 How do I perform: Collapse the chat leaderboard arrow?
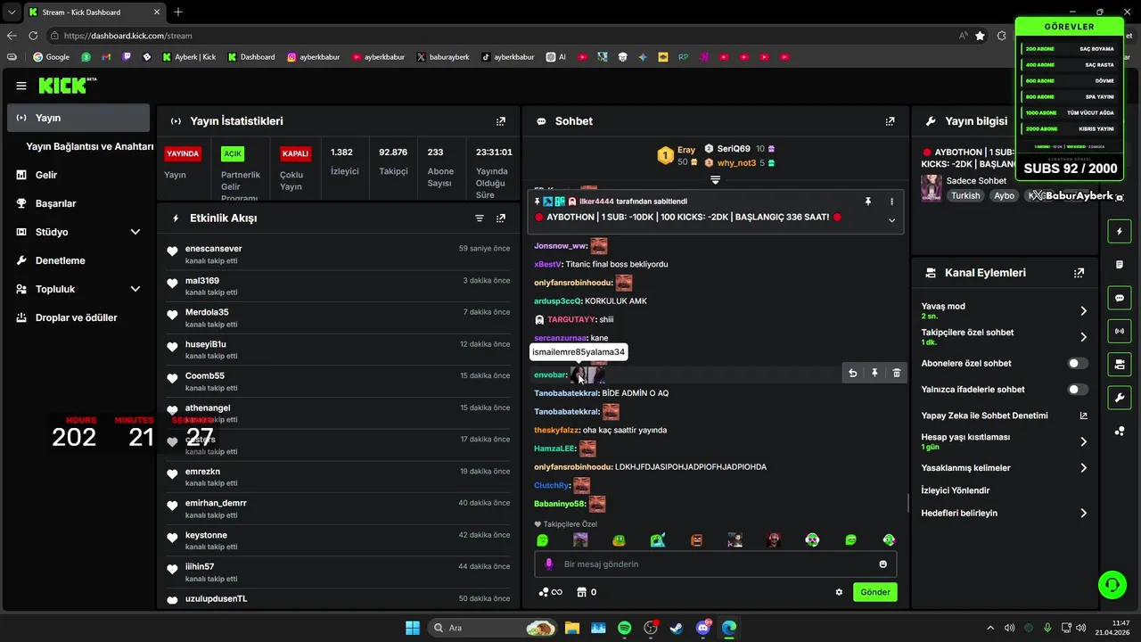(x=715, y=179)
